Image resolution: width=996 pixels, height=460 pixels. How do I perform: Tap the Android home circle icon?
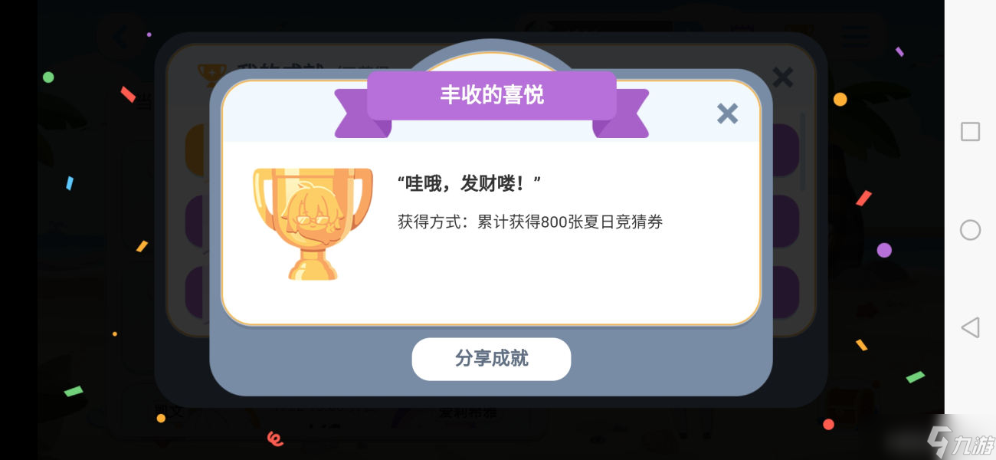click(970, 230)
